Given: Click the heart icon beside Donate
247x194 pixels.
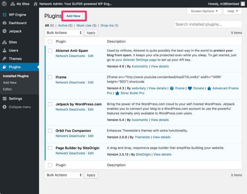Looking at the screenshot, I should [x=190, y=88].
